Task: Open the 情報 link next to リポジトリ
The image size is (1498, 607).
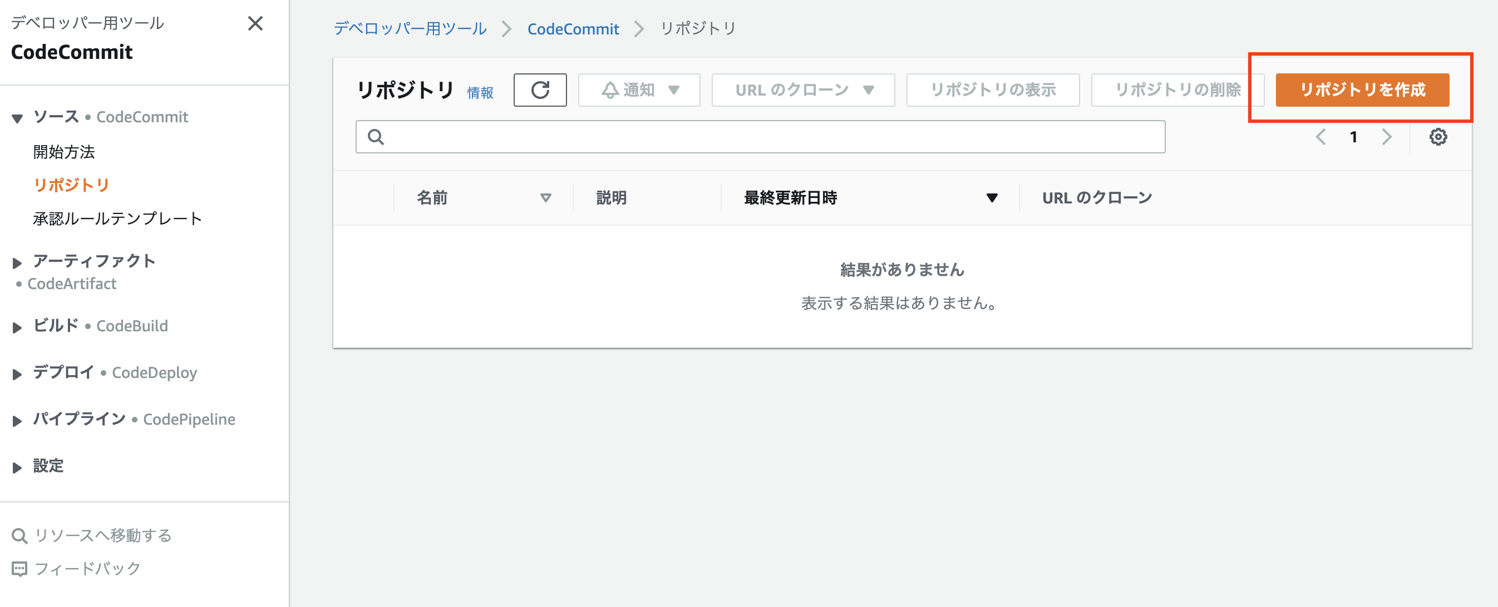Action: click(480, 93)
